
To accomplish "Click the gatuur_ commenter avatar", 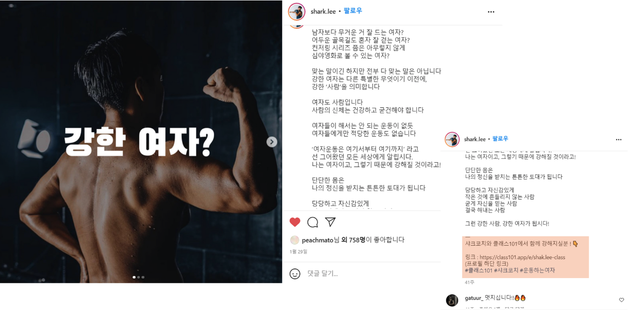I will [x=452, y=300].
